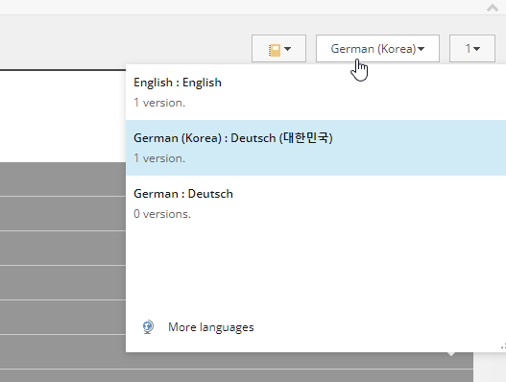
Task: Click the '1 version.' text under English
Action: (159, 103)
